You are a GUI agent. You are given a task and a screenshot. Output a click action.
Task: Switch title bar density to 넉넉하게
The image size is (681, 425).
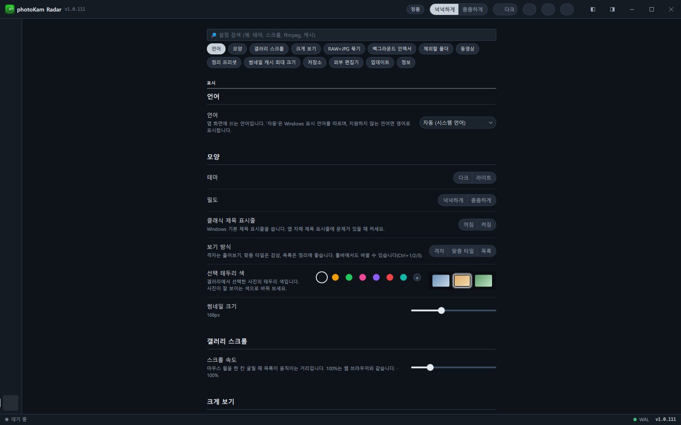click(x=444, y=9)
